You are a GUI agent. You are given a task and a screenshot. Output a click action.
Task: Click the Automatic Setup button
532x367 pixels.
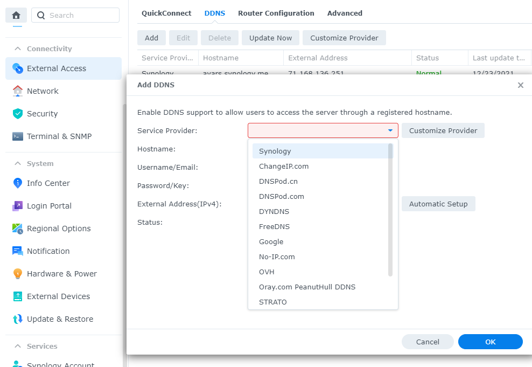pyautogui.click(x=438, y=204)
